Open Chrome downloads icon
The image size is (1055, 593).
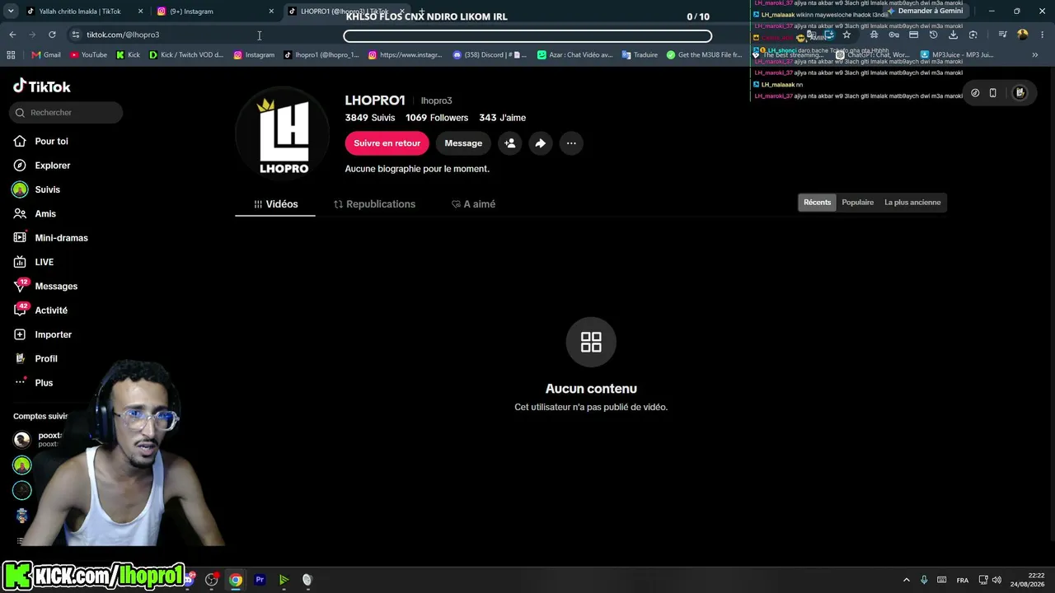pyautogui.click(x=954, y=35)
